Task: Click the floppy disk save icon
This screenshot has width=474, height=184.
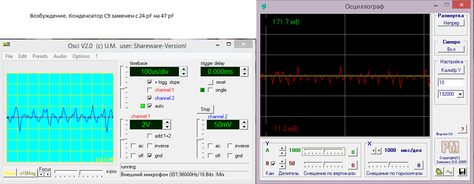Action: [462, 172]
